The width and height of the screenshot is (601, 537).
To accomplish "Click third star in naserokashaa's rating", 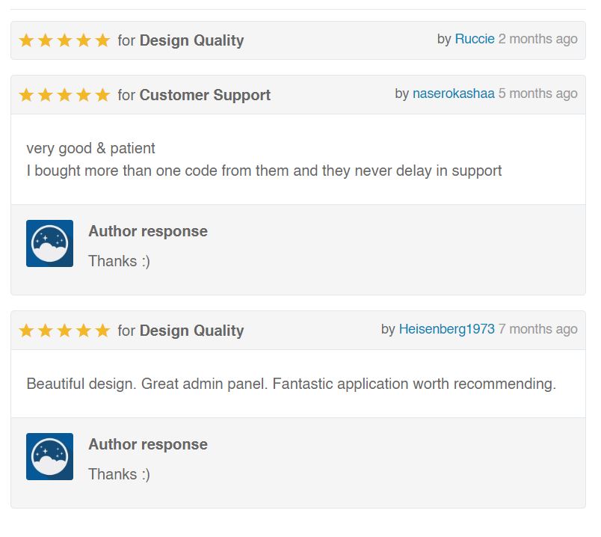I will [x=64, y=95].
